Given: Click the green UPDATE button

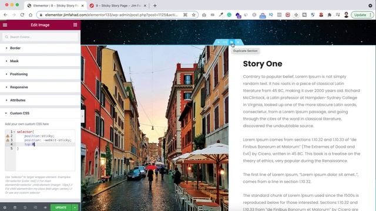Looking at the screenshot, I should click(x=61, y=207).
